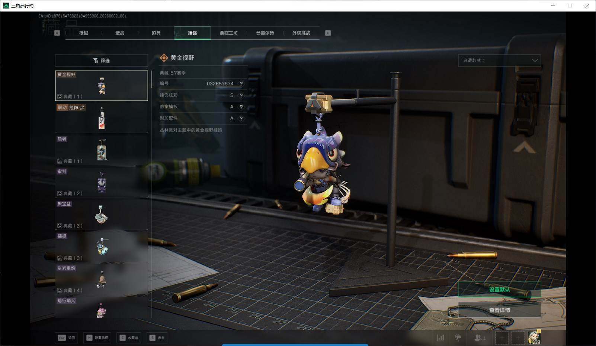Click the help icon beside 附加配件
The image size is (596, 346).
(x=241, y=118)
